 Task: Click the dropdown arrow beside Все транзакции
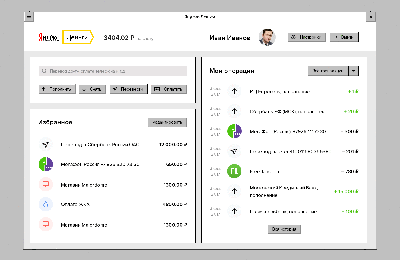pos(353,71)
